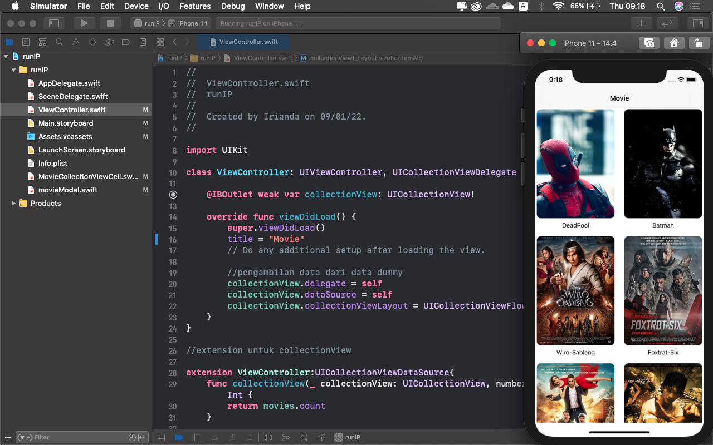Tap the Batman movie poster in the simulator
This screenshot has width=713, height=445.
[x=663, y=164]
